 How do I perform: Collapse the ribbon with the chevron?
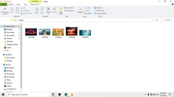click(x=170, y=4)
